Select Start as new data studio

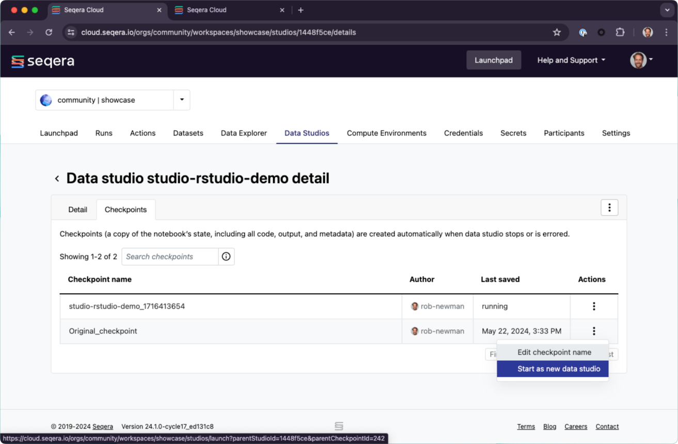click(558, 369)
